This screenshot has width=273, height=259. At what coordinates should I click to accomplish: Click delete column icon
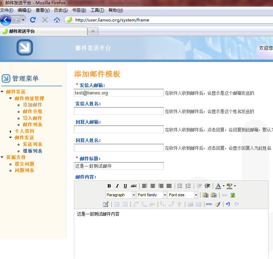[179, 204]
